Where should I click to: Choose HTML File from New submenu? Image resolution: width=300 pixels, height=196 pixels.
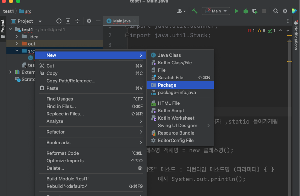pyautogui.click(x=180, y=103)
